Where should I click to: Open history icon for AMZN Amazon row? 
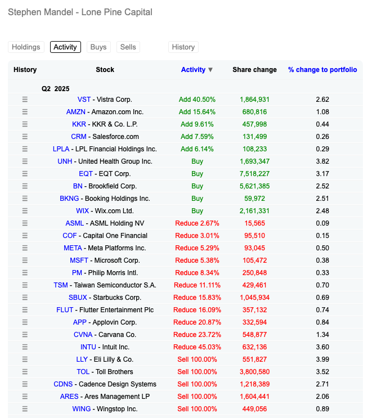coord(25,112)
